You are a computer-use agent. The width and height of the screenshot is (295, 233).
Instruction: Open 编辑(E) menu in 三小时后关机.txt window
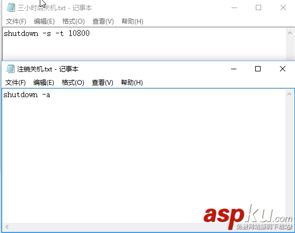coord(44,21)
